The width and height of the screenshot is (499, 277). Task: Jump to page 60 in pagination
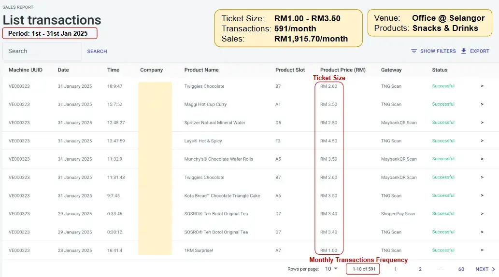coord(461,269)
